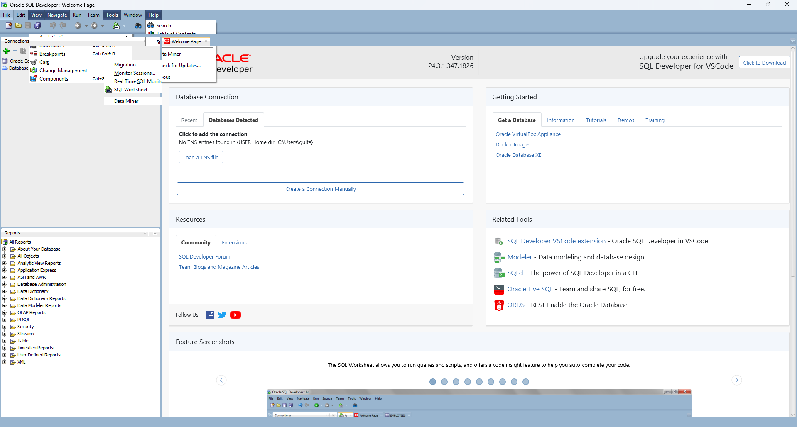Switch to the Tutorials tab
Screen dimensions: 797x427
pos(596,120)
